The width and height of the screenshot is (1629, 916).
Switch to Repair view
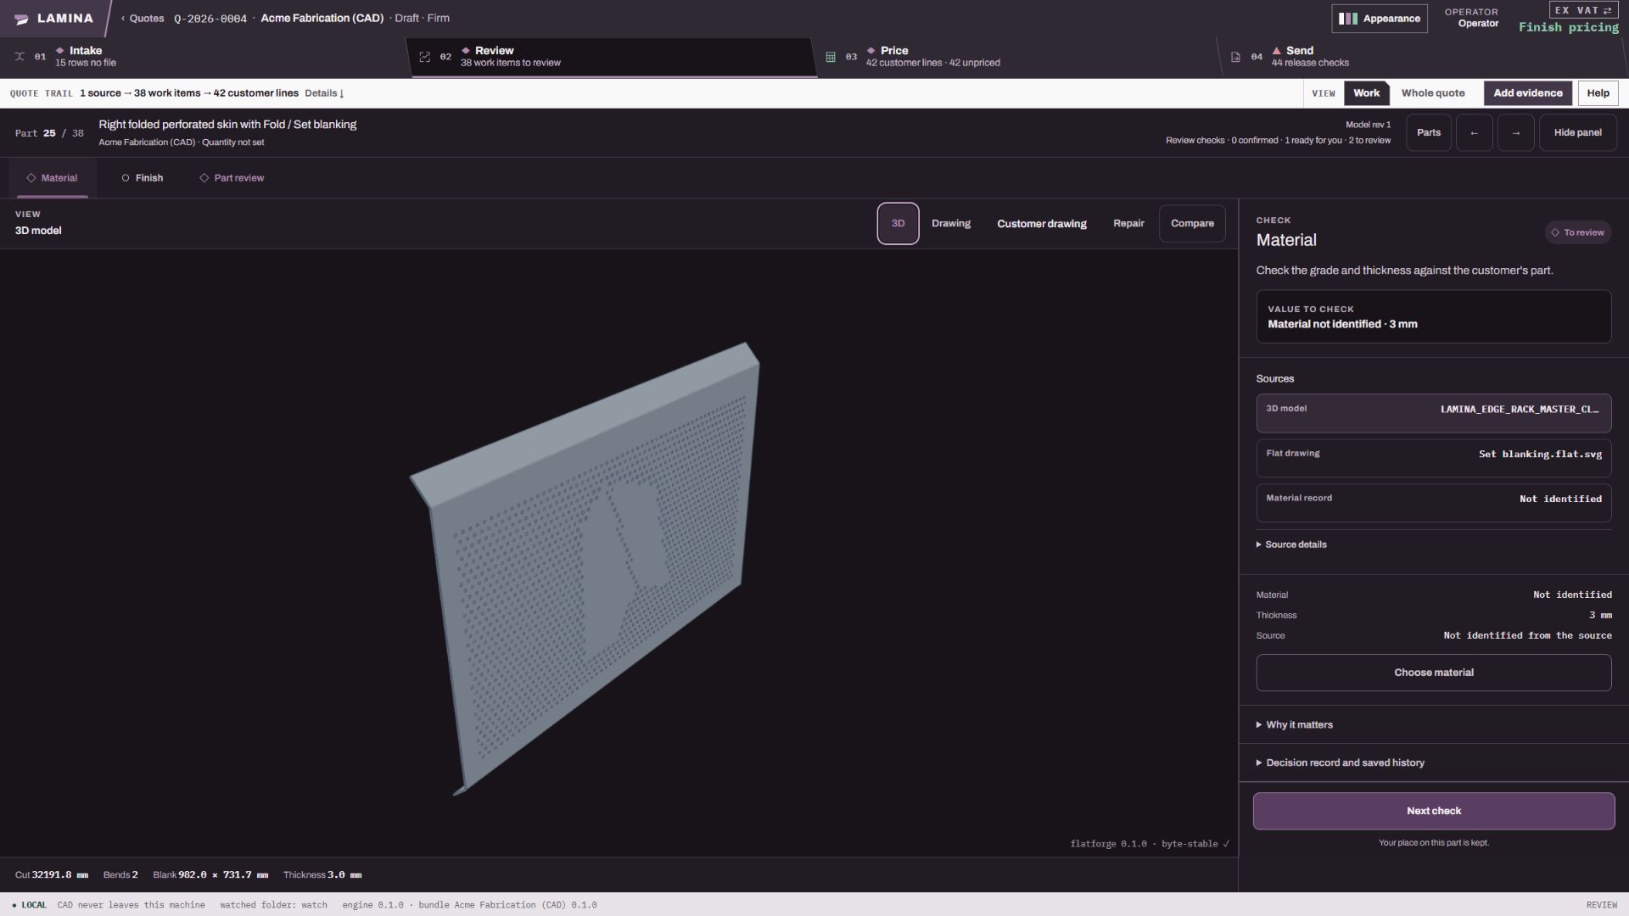pyautogui.click(x=1128, y=224)
